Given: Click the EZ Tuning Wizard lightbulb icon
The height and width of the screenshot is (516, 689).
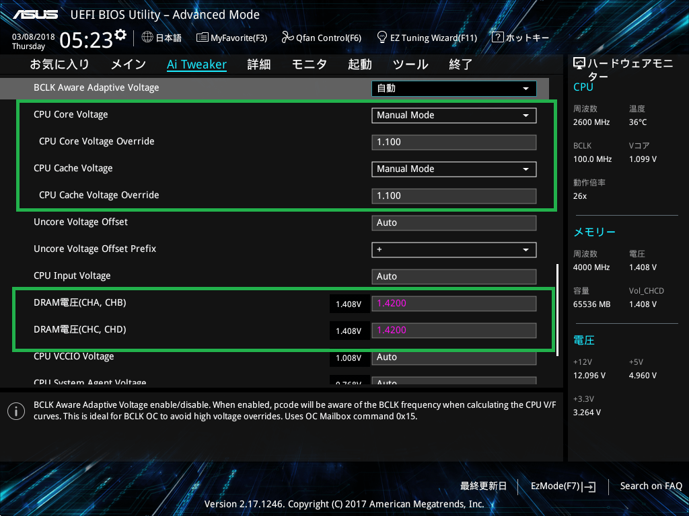Looking at the screenshot, I should pyautogui.click(x=382, y=38).
